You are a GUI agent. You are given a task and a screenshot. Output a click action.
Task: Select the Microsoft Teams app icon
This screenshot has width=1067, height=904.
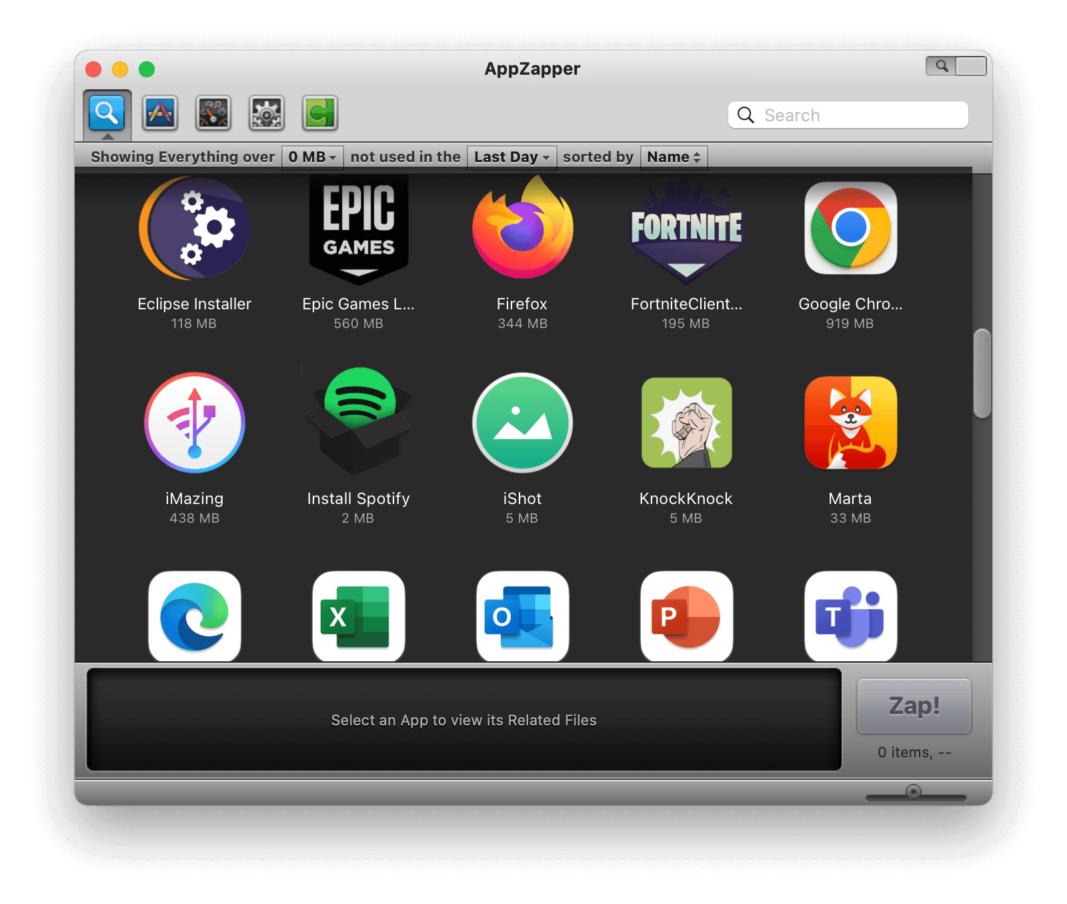coord(851,617)
